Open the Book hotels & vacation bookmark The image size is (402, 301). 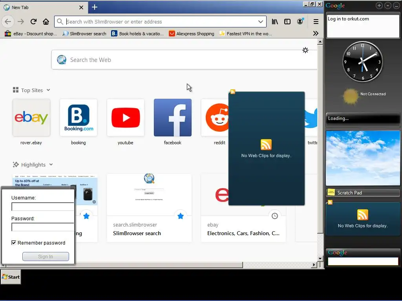point(137,34)
